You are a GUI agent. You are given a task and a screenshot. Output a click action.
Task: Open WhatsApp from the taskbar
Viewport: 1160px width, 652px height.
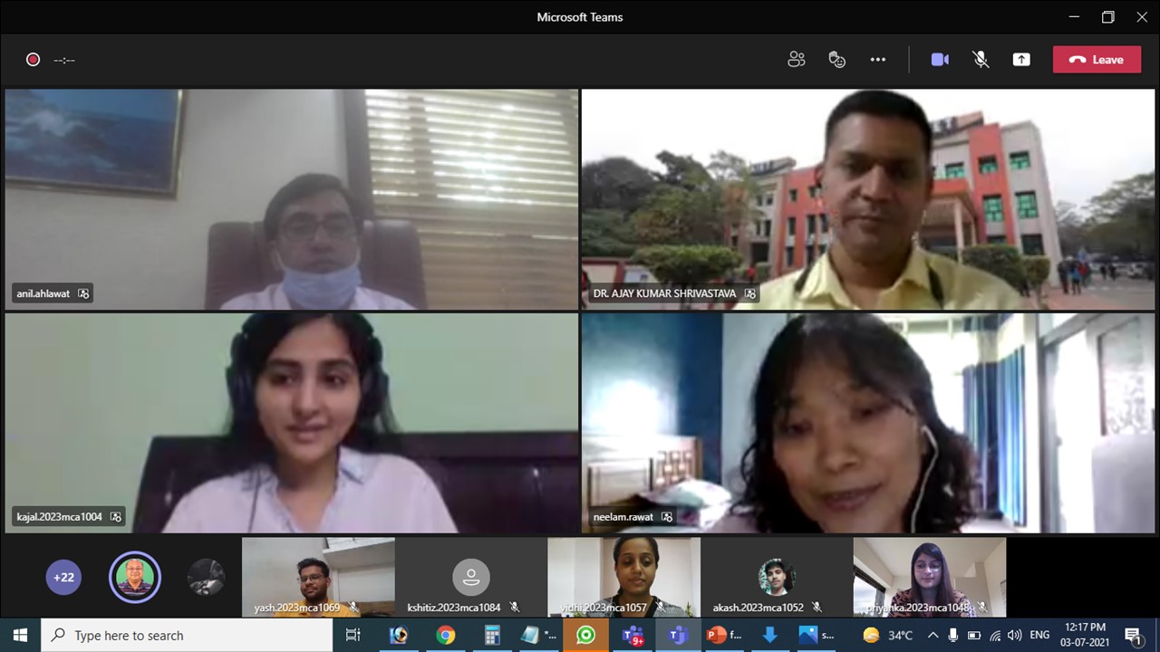click(585, 635)
